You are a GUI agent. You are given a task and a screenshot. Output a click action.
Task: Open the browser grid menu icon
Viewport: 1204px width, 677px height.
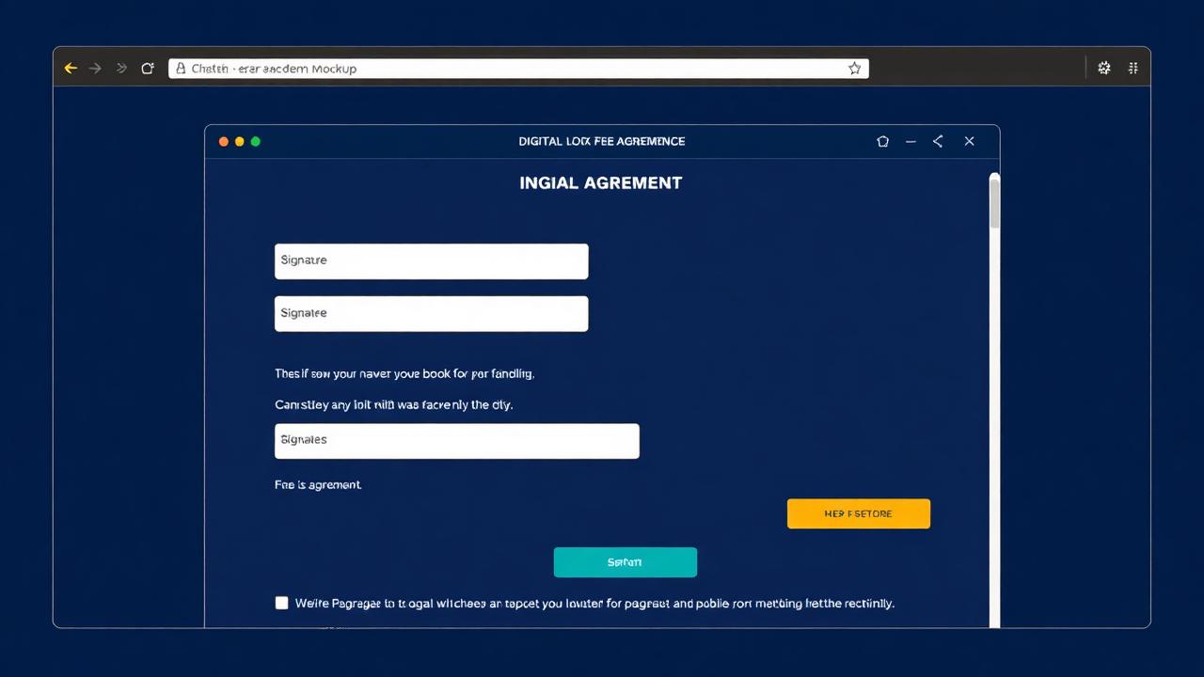(1133, 69)
